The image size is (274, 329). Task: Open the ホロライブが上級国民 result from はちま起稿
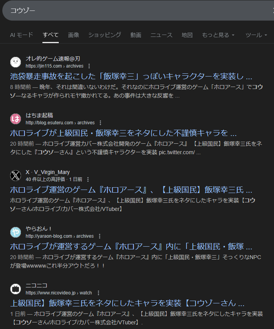(x=123, y=133)
